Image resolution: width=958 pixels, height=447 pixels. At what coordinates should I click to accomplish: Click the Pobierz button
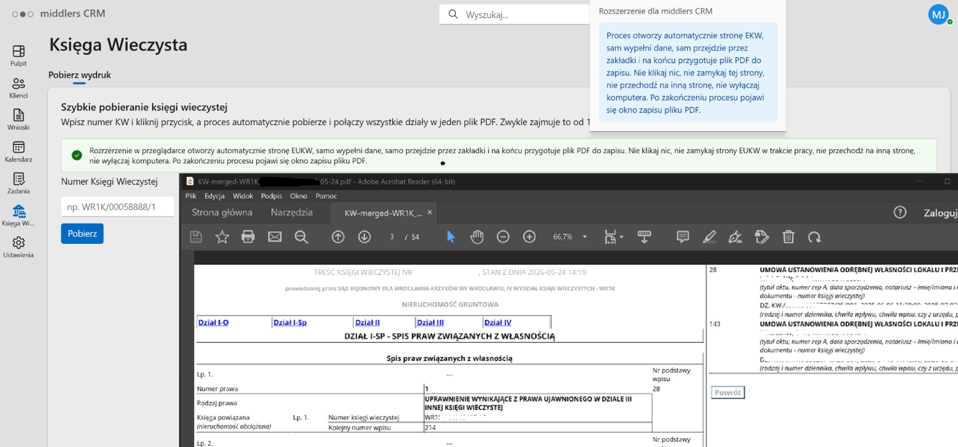(x=82, y=234)
